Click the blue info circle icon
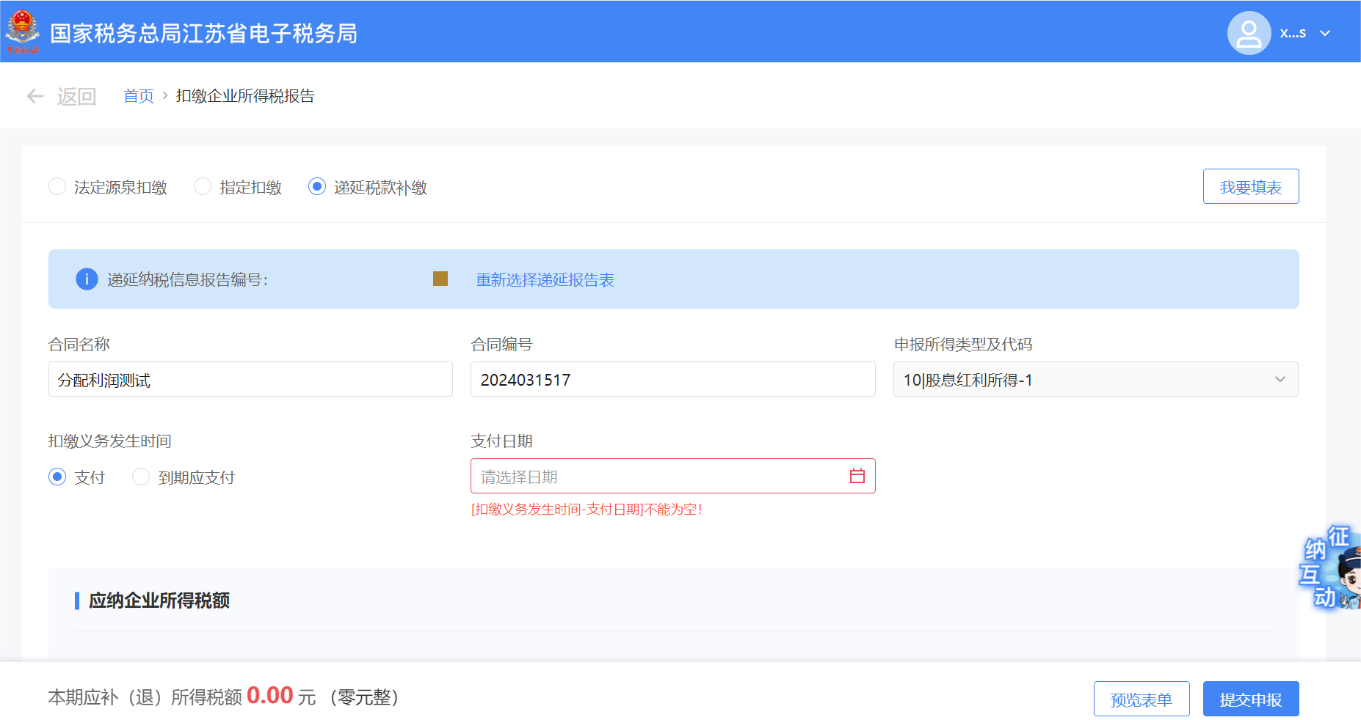Image resolution: width=1361 pixels, height=720 pixels. [87, 279]
